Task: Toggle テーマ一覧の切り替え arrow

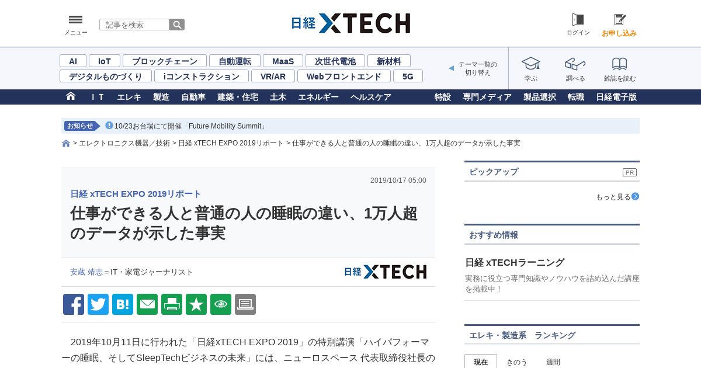Action: point(451,68)
